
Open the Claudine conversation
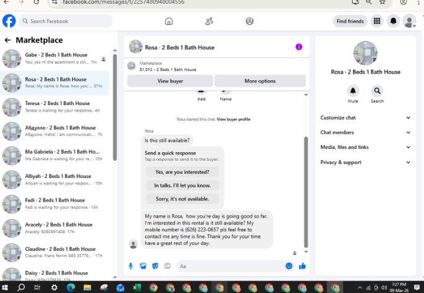54,252
